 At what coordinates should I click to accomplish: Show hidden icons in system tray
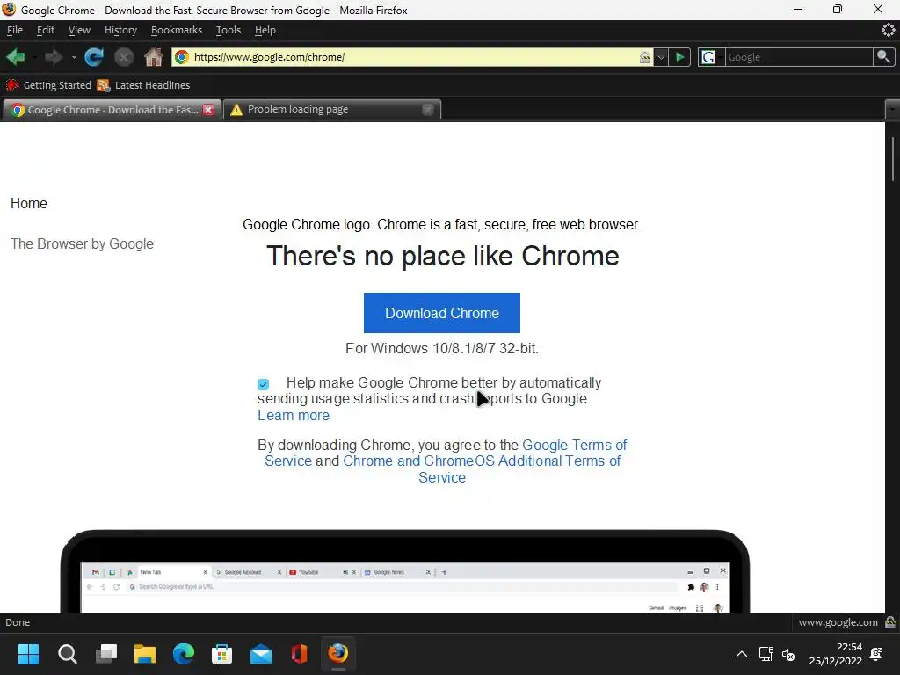pos(742,654)
